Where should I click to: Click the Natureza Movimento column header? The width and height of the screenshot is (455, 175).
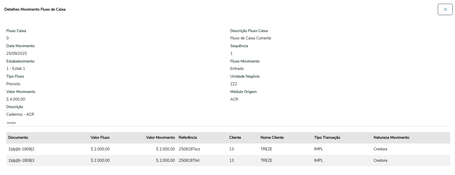391,138
